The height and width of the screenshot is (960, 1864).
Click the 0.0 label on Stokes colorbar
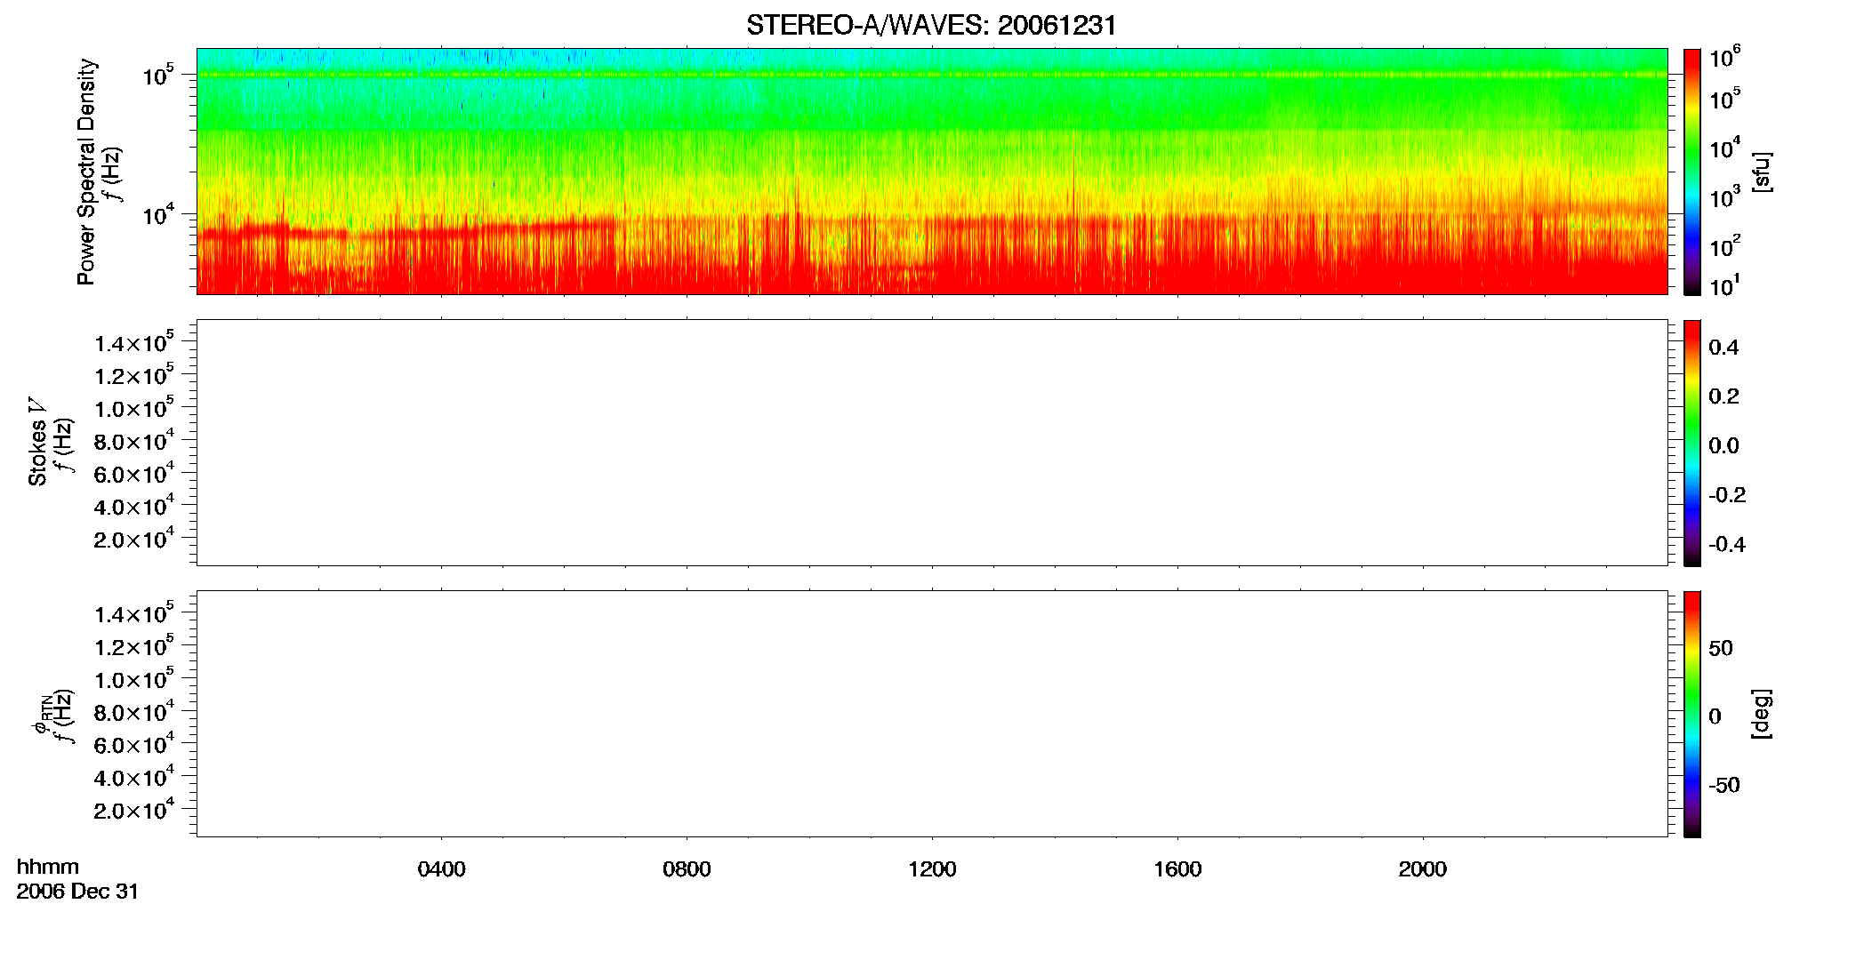click(1723, 446)
